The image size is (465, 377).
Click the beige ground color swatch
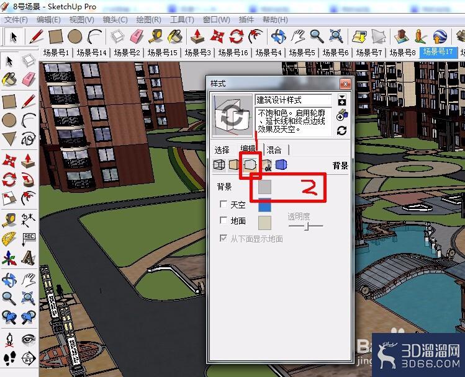coord(264,223)
